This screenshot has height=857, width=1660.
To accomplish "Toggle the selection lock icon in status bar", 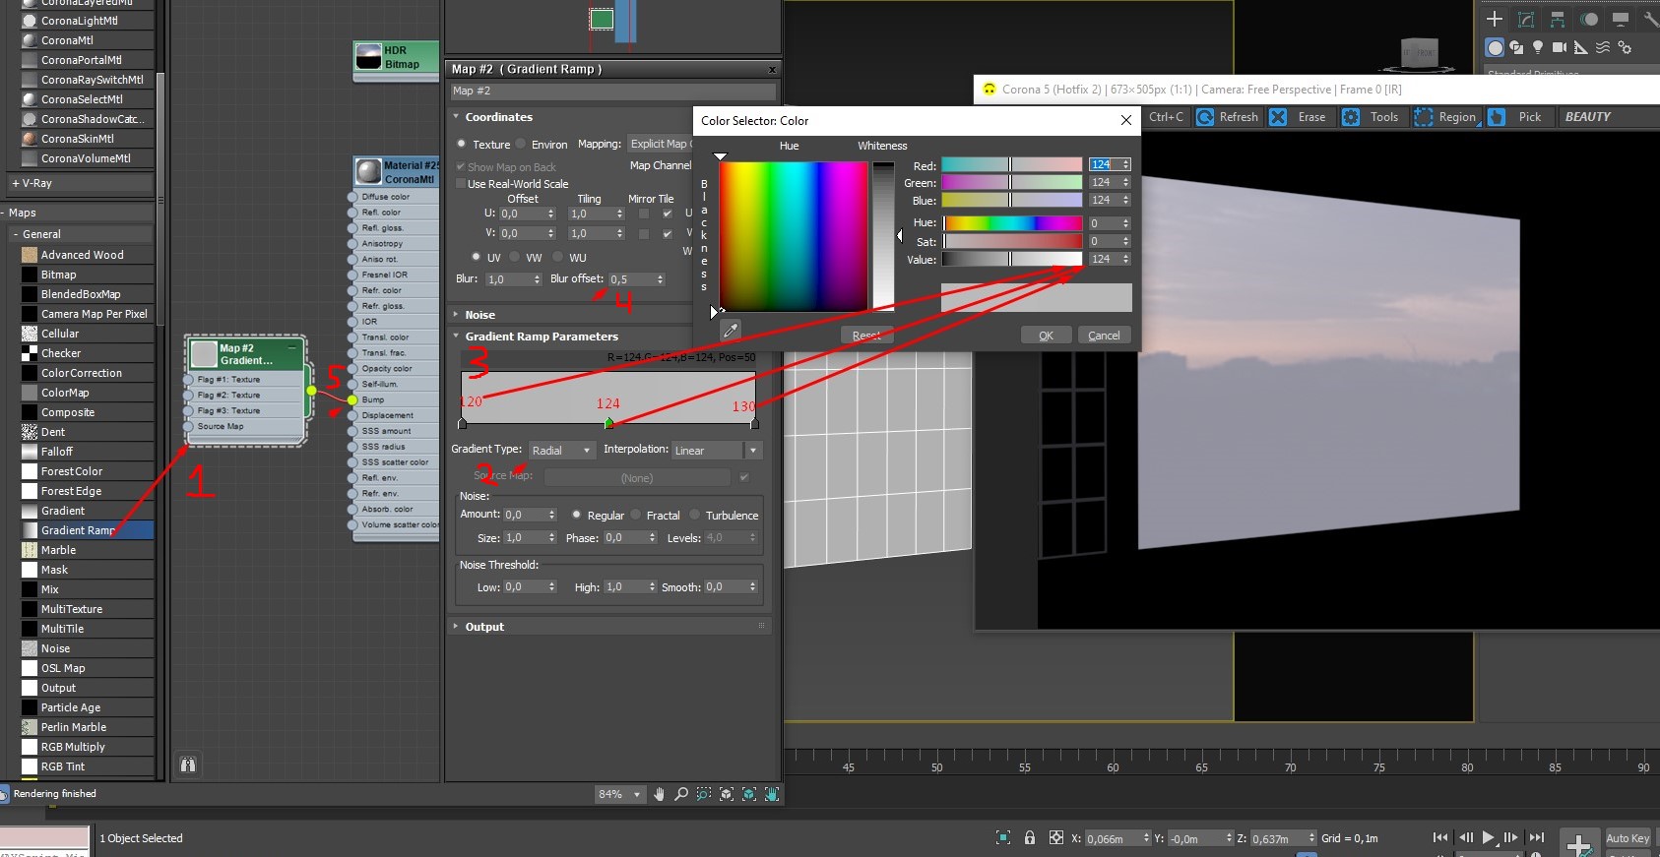I will coord(1030,838).
